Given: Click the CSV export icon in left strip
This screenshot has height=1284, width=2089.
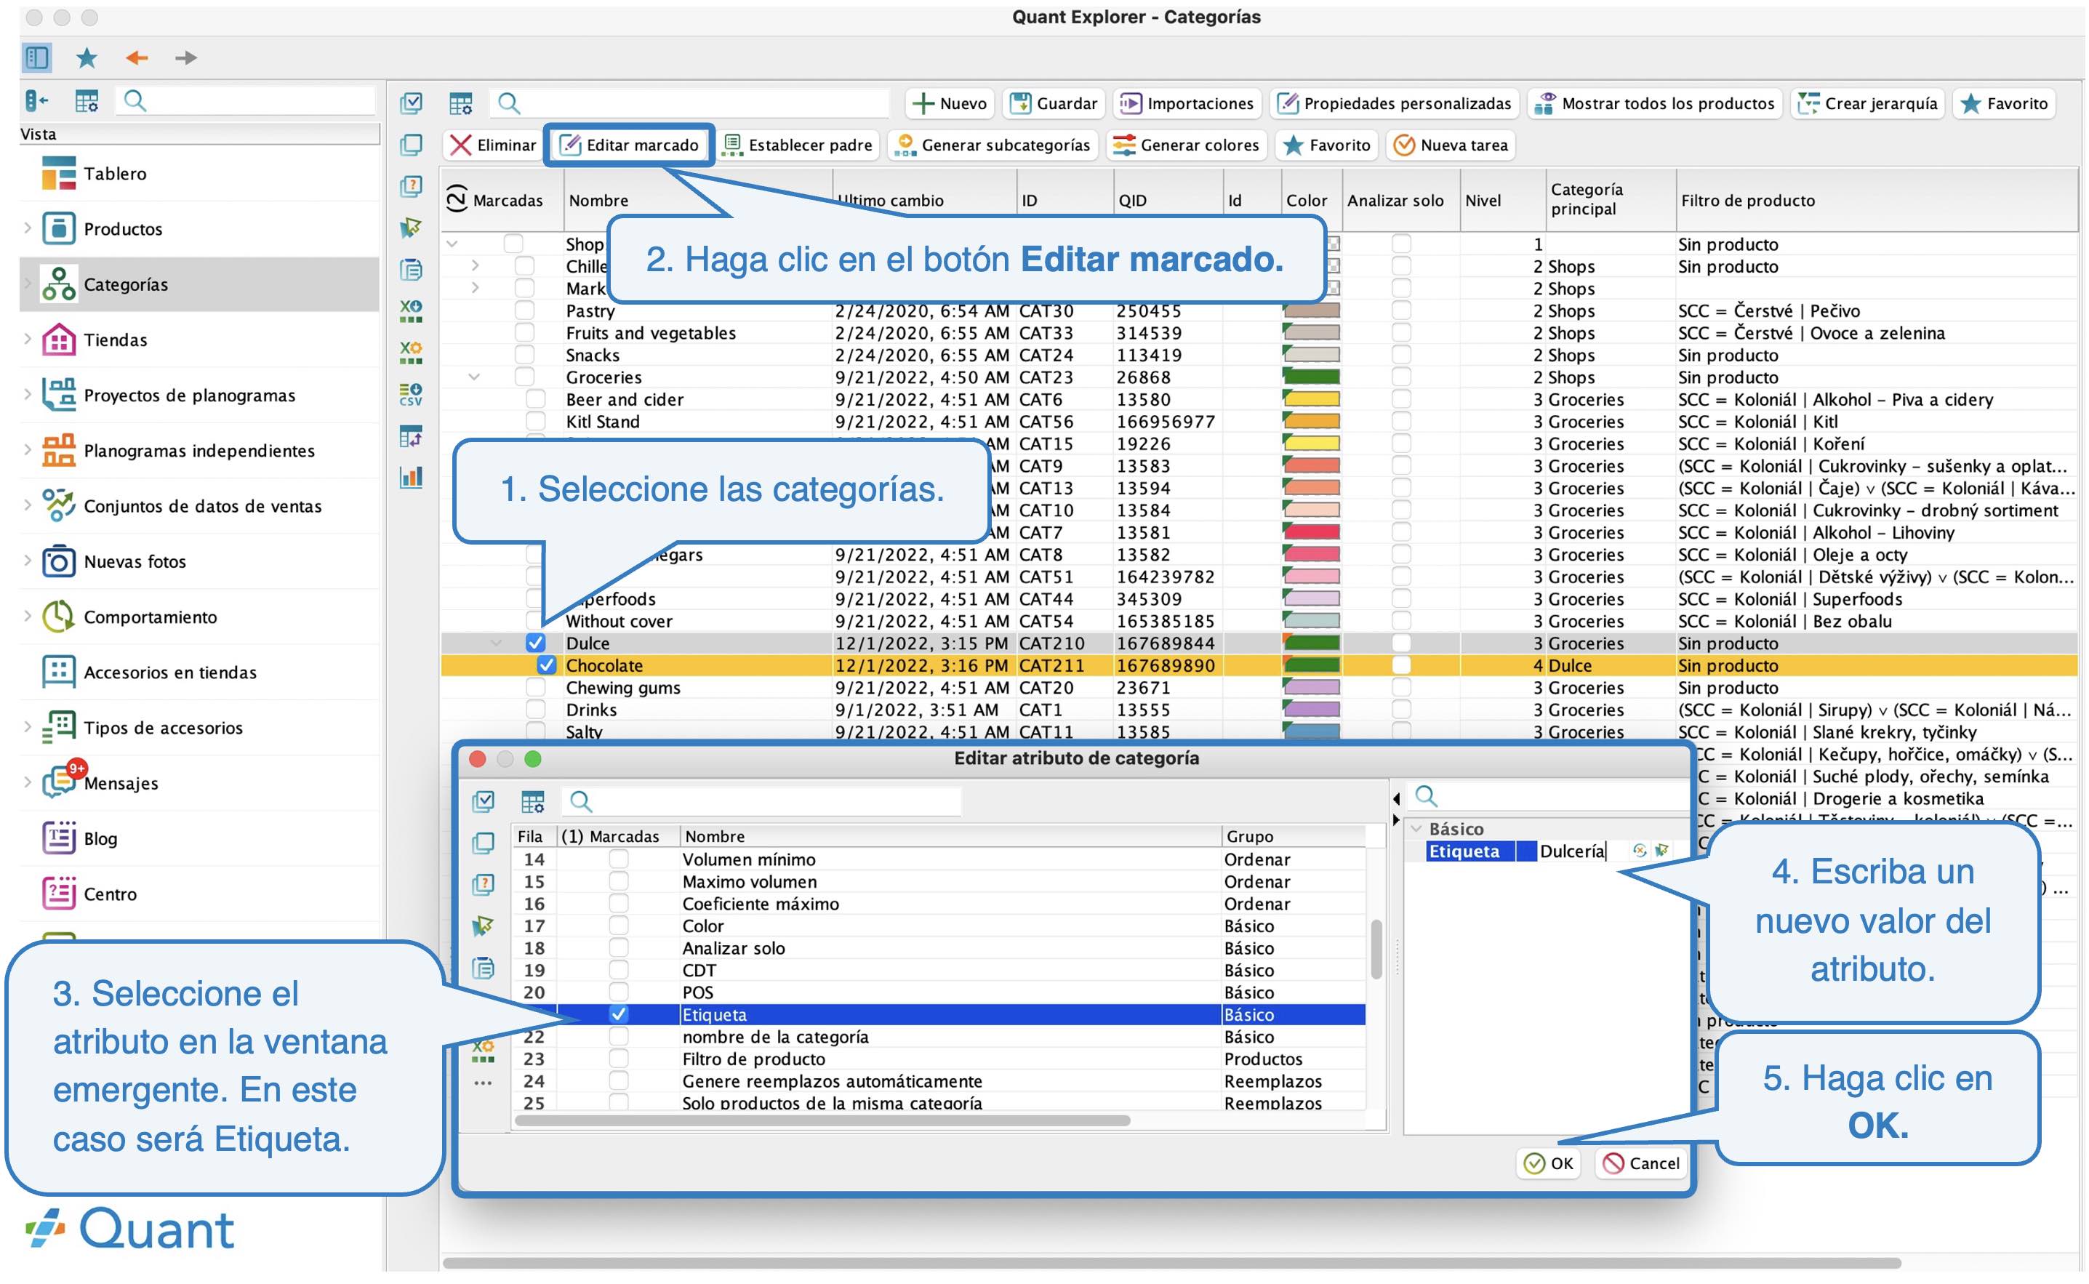Looking at the screenshot, I should (411, 394).
